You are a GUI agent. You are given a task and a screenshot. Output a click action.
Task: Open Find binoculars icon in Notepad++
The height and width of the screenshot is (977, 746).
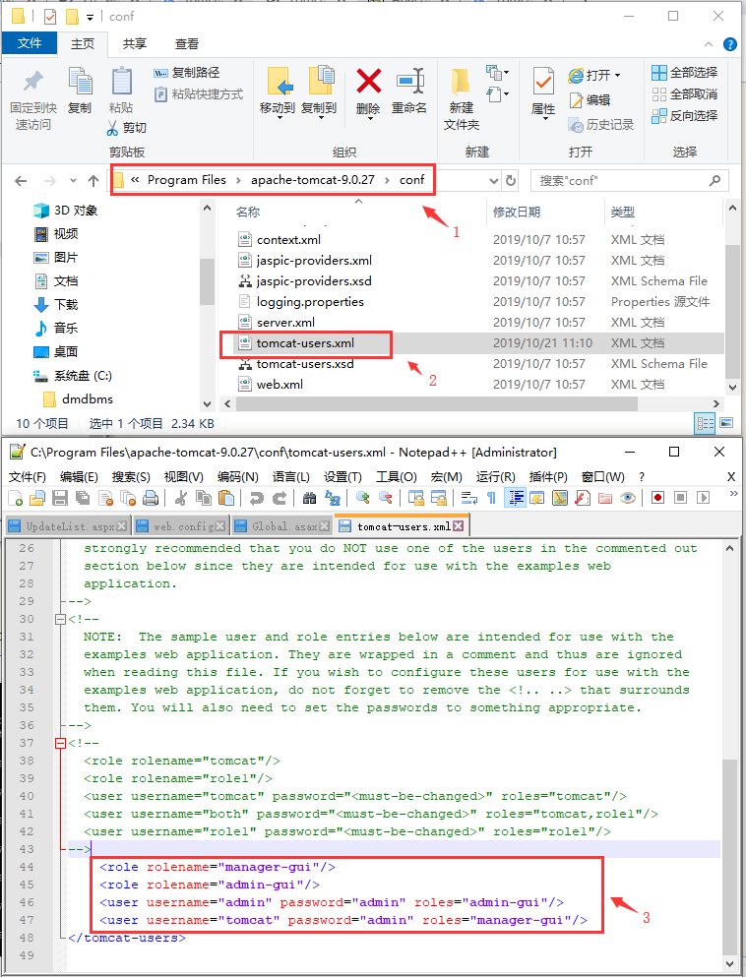pos(310,497)
